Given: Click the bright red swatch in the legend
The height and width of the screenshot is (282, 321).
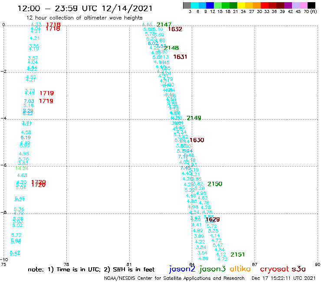Looking at the screenshot, I should point(265,6).
